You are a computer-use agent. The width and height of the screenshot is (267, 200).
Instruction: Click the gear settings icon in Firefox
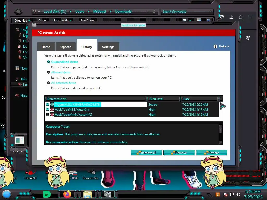[x=248, y=38]
